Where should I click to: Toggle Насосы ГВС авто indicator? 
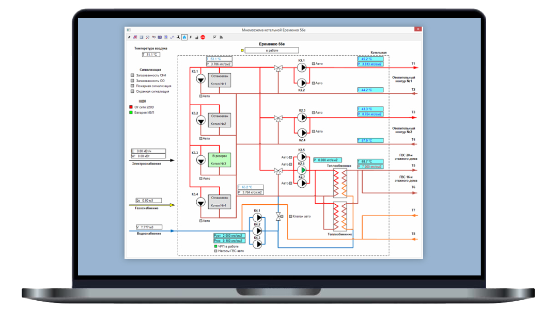click(x=215, y=251)
